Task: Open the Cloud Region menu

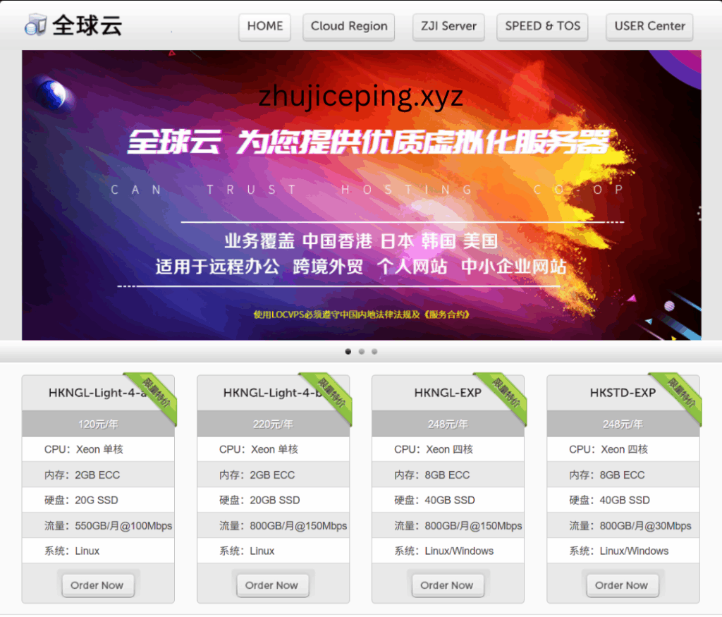Action: point(348,27)
